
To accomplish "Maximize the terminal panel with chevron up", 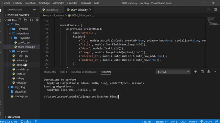I will [x=215, y=72].
